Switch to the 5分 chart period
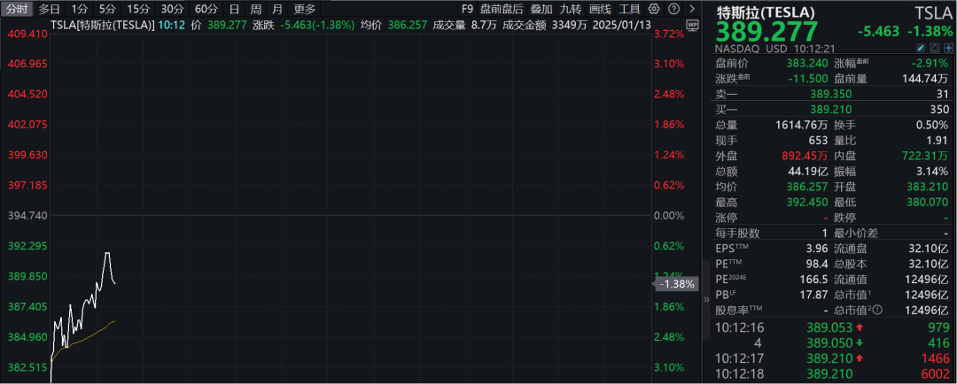 pos(107,9)
